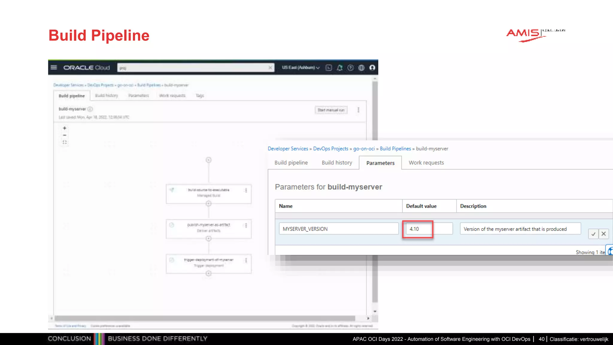The width and height of the screenshot is (613, 345).
Task: Switch to Tags tab in background console
Action: 200,96
